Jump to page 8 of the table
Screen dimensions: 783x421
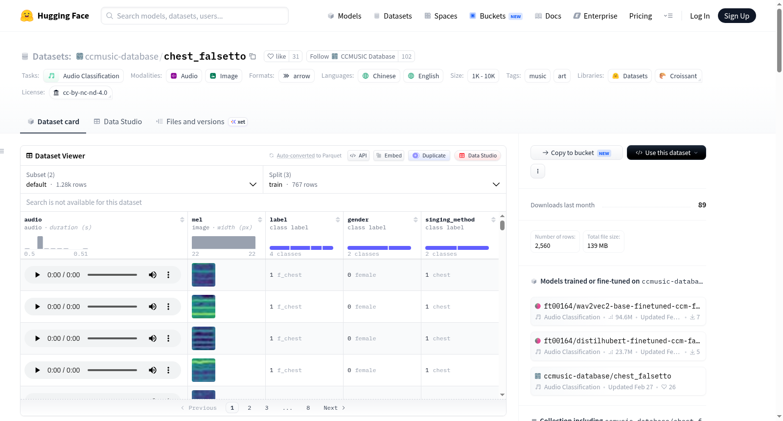pos(308,408)
